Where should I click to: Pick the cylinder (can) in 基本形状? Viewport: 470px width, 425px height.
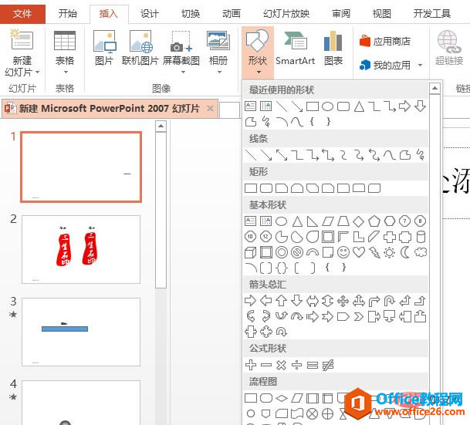pyautogui.click(x=421, y=237)
